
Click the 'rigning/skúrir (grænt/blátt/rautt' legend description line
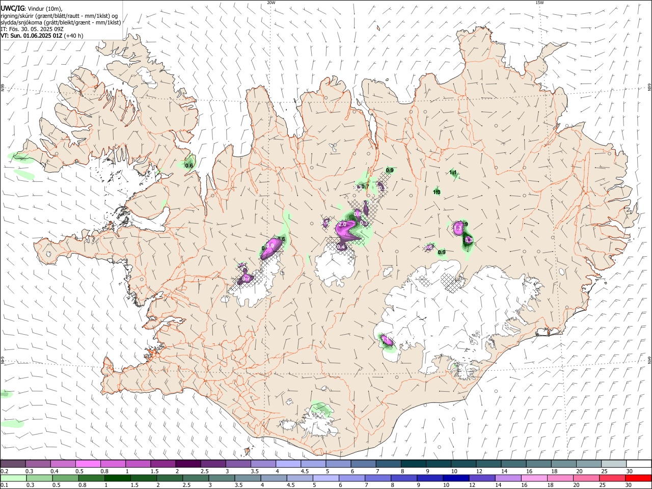pyautogui.click(x=59, y=16)
